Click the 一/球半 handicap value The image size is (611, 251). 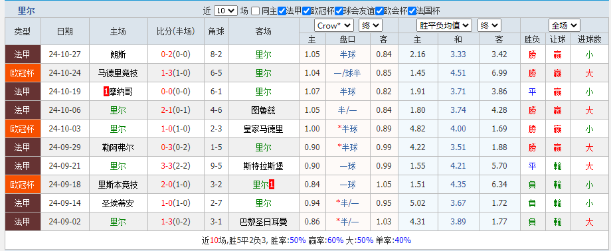pos(347,73)
